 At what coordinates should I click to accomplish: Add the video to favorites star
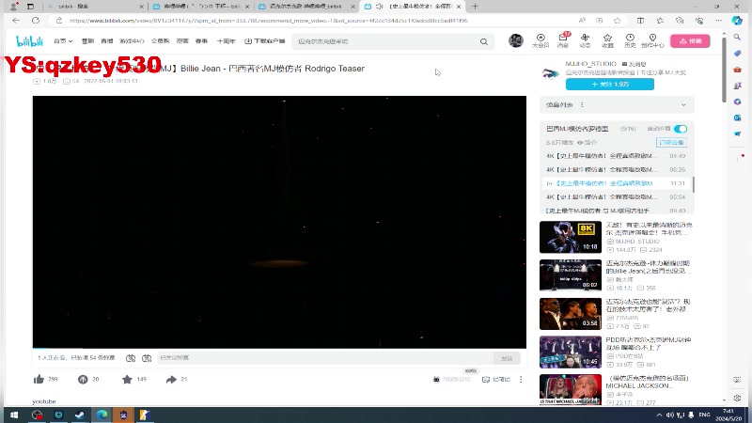(127, 380)
